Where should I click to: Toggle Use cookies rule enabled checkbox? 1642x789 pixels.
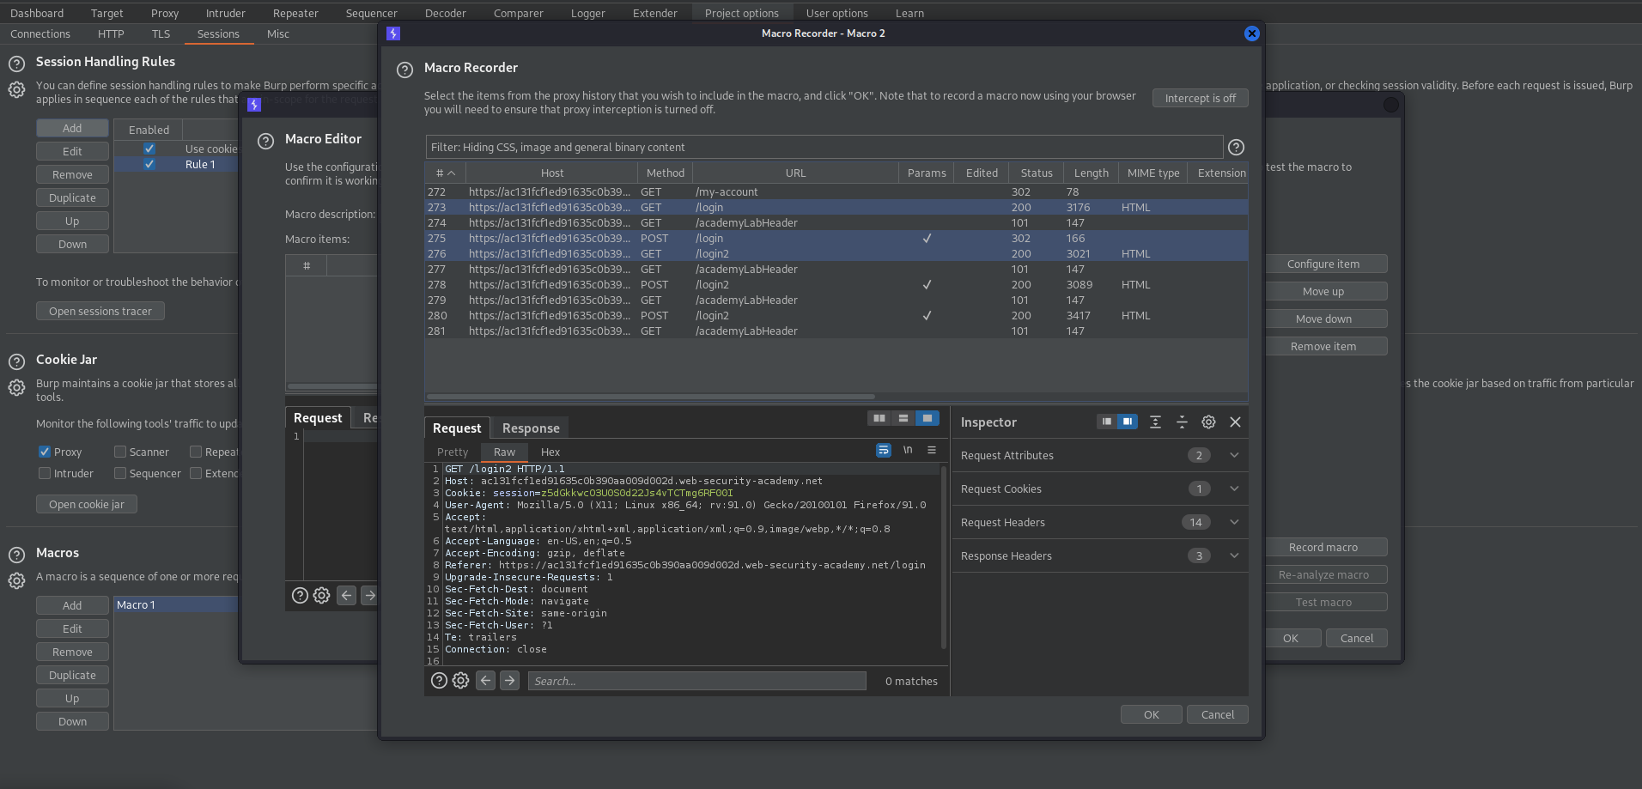(149, 149)
